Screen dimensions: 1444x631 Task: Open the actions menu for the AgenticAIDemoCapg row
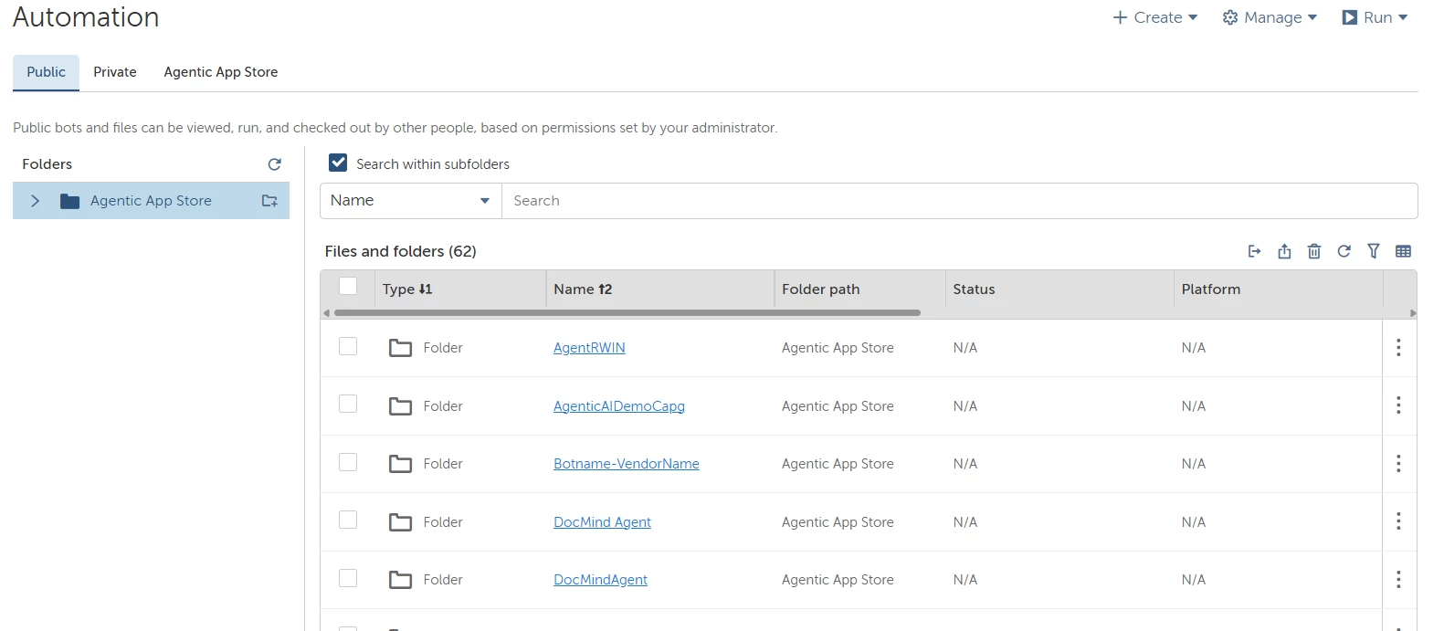tap(1398, 405)
